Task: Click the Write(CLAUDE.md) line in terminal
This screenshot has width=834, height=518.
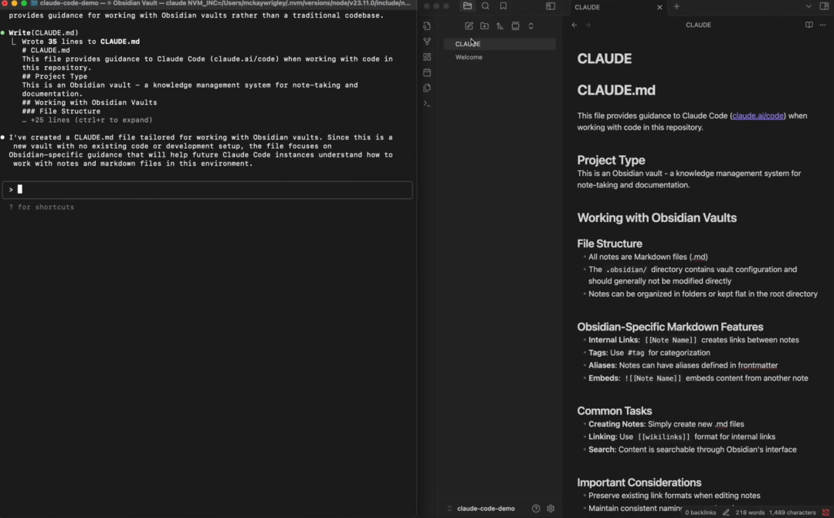Action: pyautogui.click(x=43, y=33)
